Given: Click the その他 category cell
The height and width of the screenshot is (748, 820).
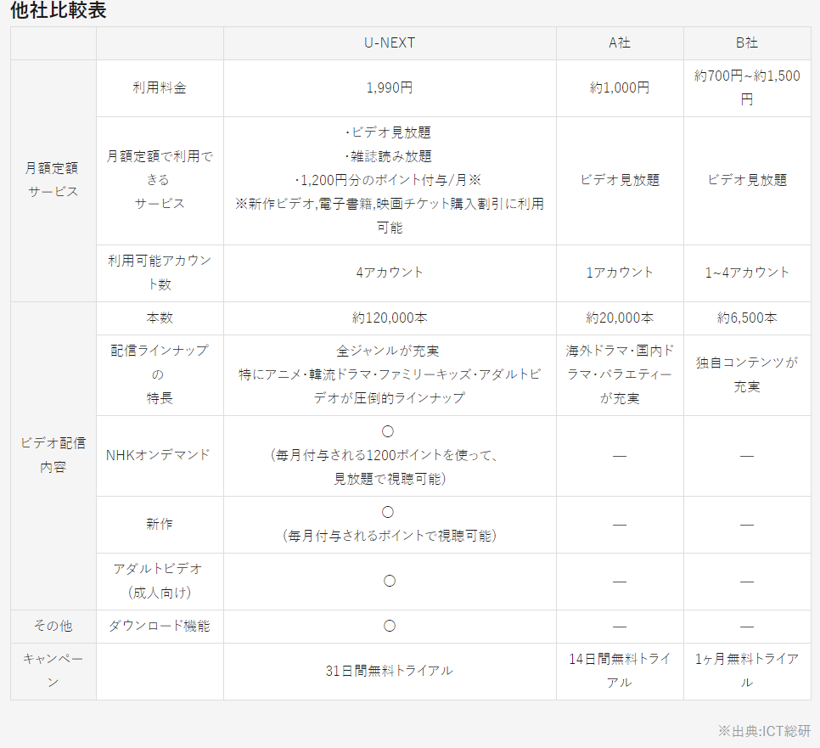Looking at the screenshot, I should pos(53,626).
